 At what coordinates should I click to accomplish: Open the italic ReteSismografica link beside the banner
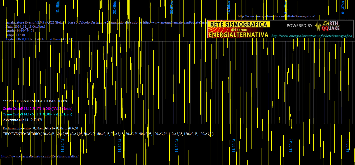pos(312,36)
